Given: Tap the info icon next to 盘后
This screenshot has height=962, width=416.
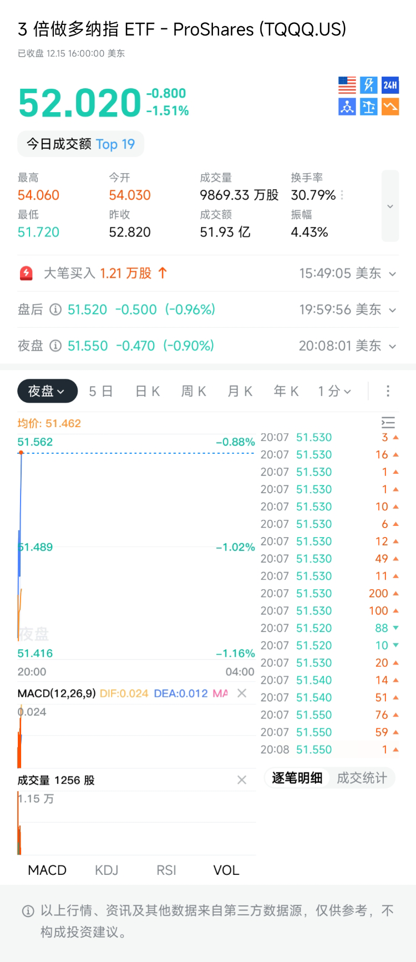Looking at the screenshot, I should 55,310.
